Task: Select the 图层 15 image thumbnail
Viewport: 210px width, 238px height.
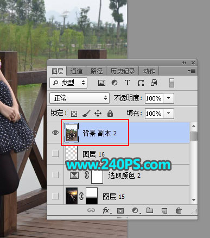Action: click(72, 196)
